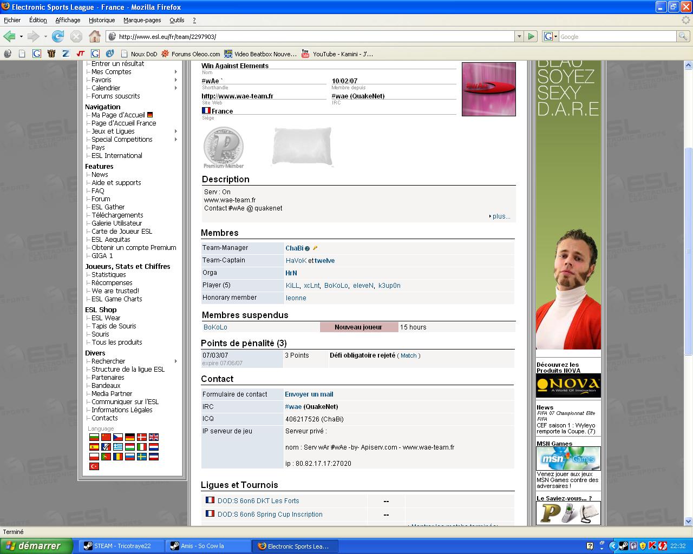
Task: Switch language using the British flag
Action: [x=154, y=437]
